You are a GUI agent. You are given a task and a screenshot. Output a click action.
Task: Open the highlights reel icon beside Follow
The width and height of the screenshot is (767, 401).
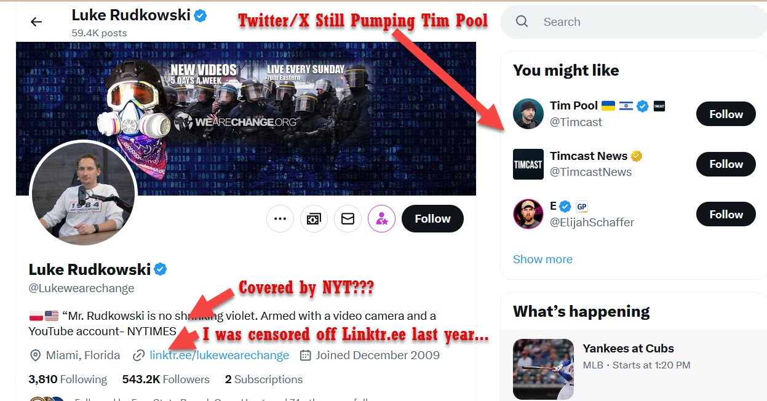point(314,218)
